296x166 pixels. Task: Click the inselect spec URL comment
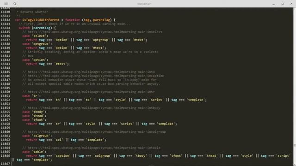(x=92, y=32)
